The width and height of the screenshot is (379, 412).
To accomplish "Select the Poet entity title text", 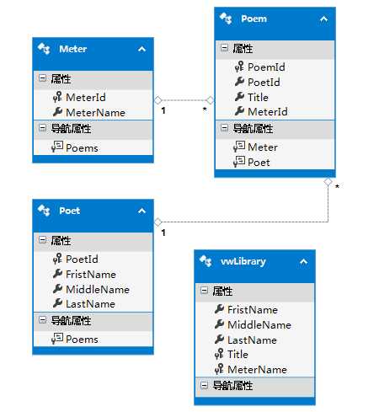I will [70, 211].
